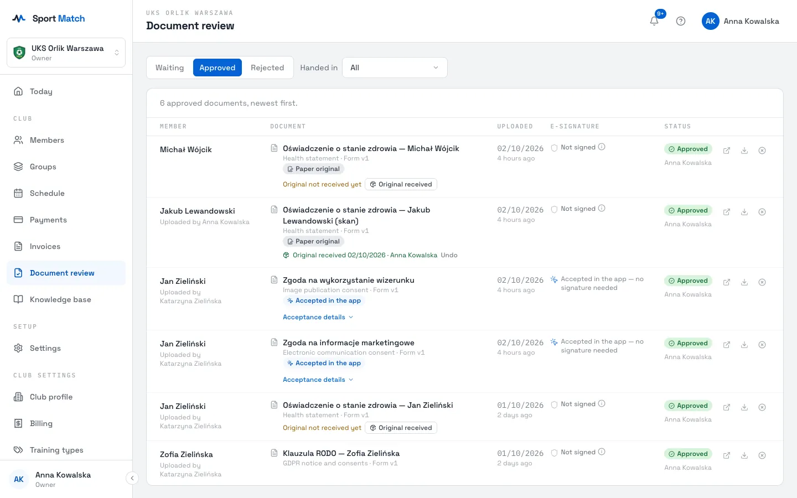
Task: Revoke approval on Michał Wójcik's row
Action: click(762, 151)
